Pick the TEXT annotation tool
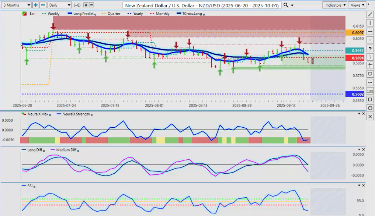The height and width of the screenshot is (216, 375). click(370, 91)
